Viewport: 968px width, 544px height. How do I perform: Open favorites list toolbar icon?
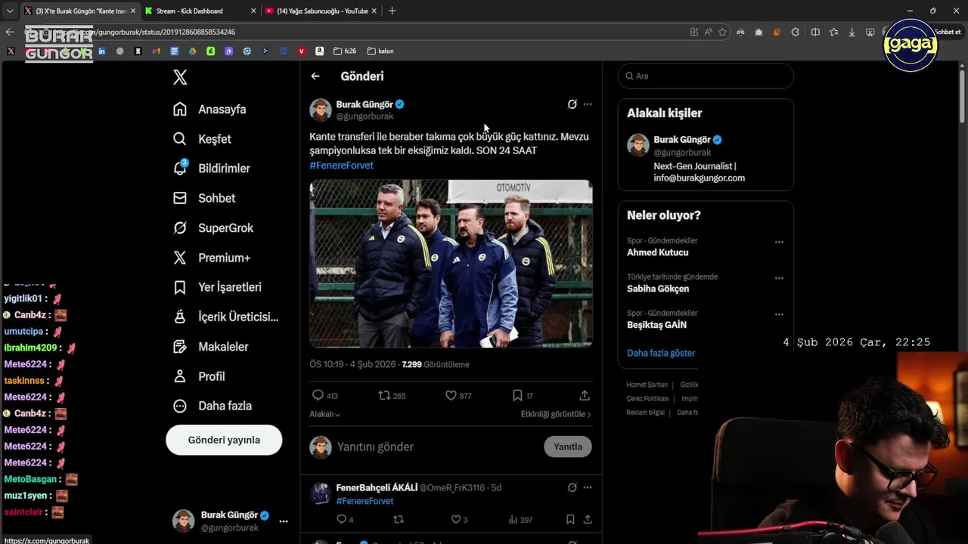click(x=833, y=32)
